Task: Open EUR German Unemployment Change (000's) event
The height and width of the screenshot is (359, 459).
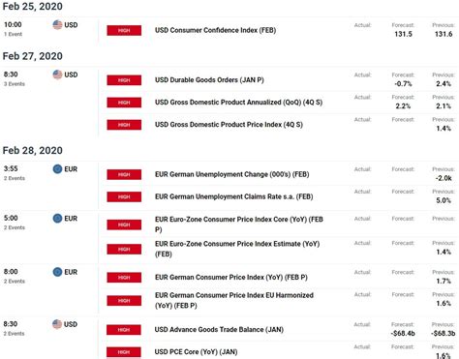Action: pyautogui.click(x=232, y=174)
